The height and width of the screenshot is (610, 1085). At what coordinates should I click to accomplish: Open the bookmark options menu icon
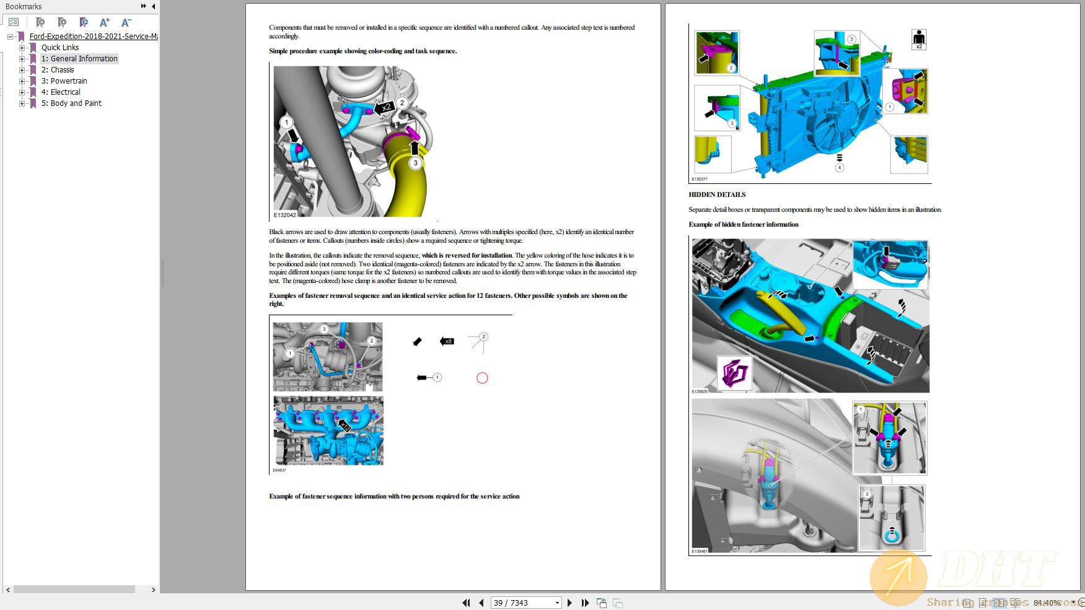pyautogui.click(x=14, y=22)
